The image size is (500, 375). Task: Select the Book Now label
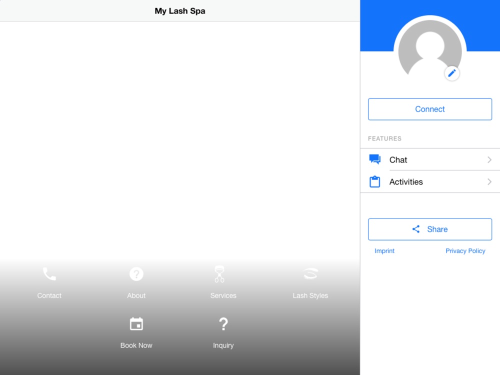pyautogui.click(x=136, y=345)
